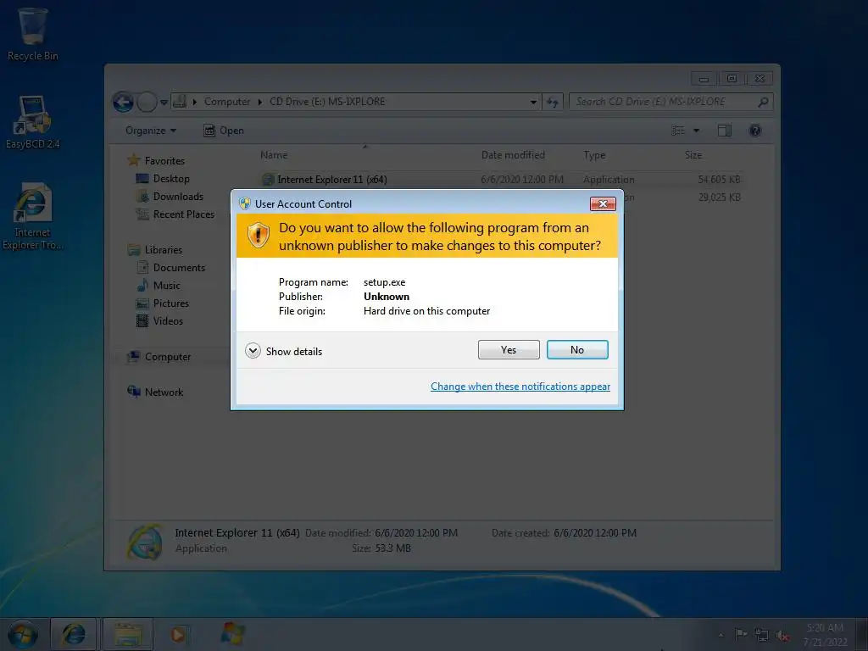
Task: Click CD Drive (E:) MS-IXPLORE breadcrumb
Action: click(327, 102)
